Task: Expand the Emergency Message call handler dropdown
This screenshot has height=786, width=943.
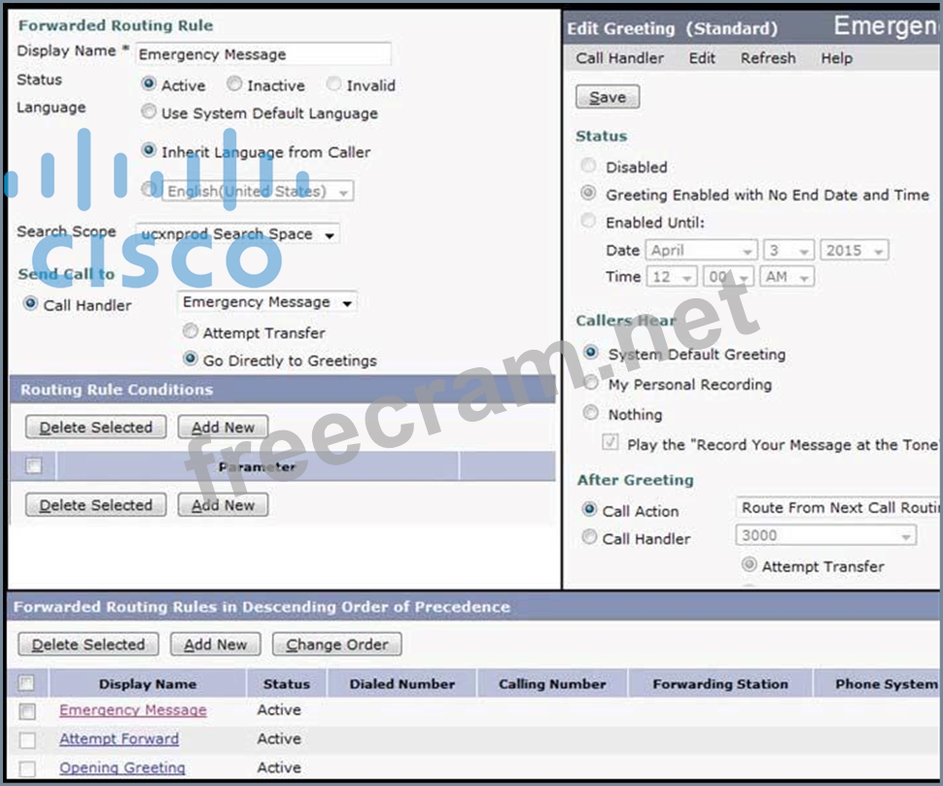Action: click(266, 303)
